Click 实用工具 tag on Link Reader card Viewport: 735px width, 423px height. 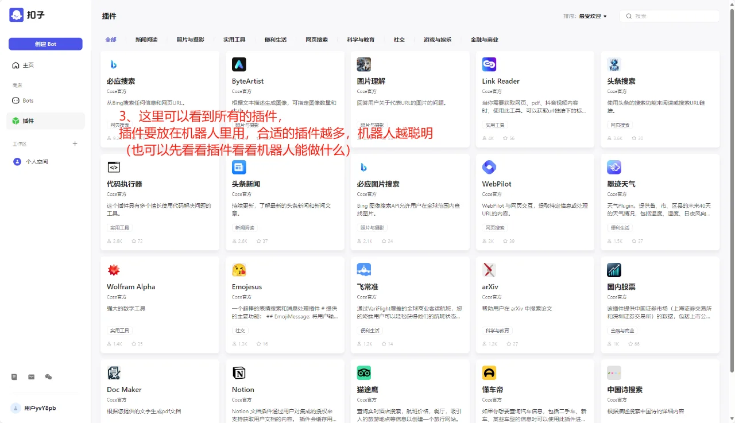(495, 125)
